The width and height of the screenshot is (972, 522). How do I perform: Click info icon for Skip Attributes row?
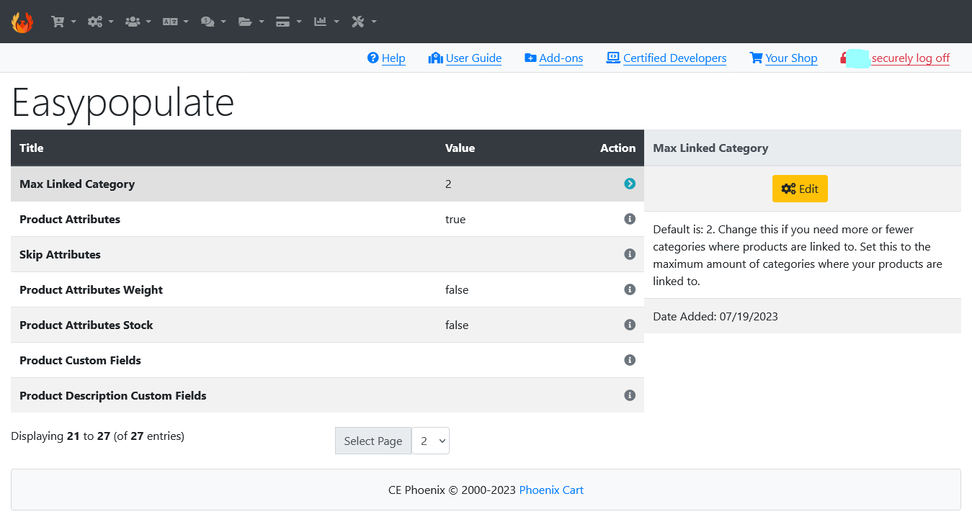click(x=630, y=254)
